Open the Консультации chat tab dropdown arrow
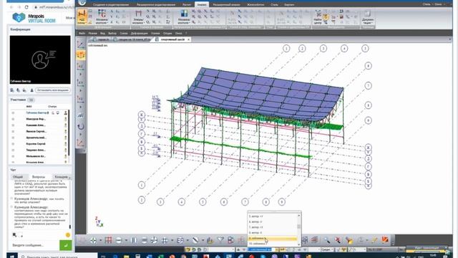The image size is (458, 258). point(69,178)
